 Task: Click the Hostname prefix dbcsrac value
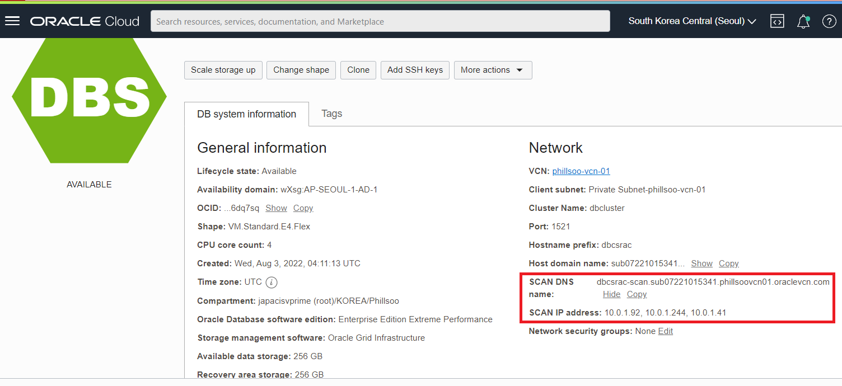tap(616, 245)
